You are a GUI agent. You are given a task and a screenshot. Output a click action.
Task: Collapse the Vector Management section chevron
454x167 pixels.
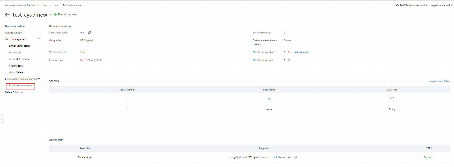pyautogui.click(x=39, y=39)
